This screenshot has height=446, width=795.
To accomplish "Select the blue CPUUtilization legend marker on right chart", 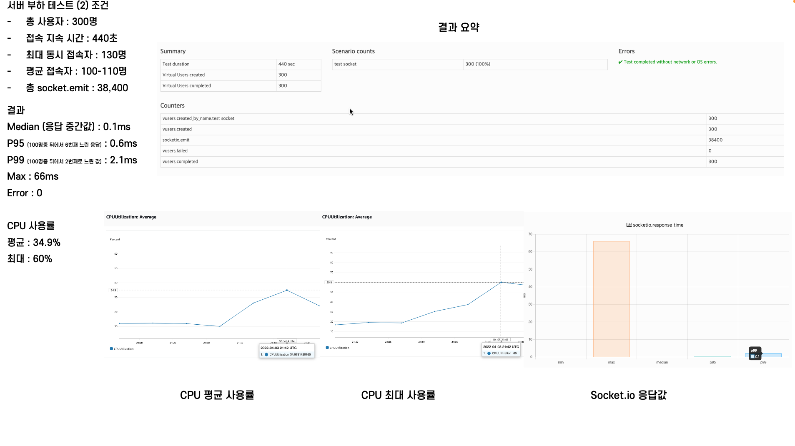I will [327, 347].
